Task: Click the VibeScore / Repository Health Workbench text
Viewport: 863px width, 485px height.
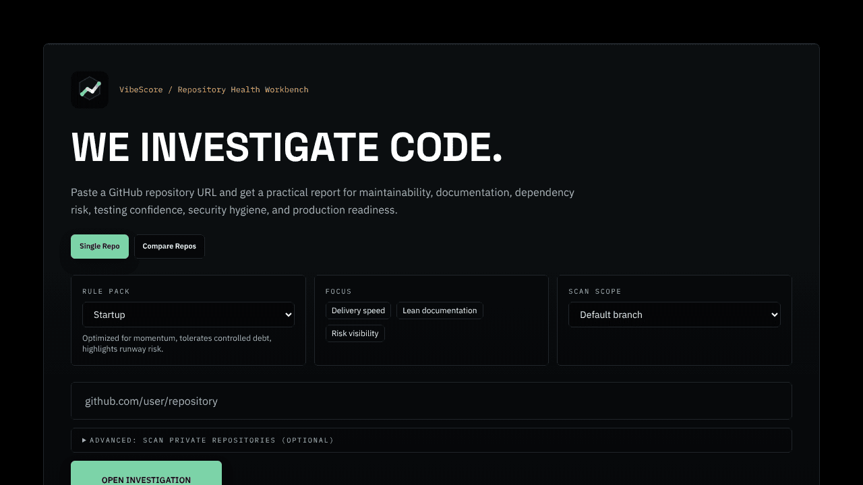Action: [x=214, y=90]
